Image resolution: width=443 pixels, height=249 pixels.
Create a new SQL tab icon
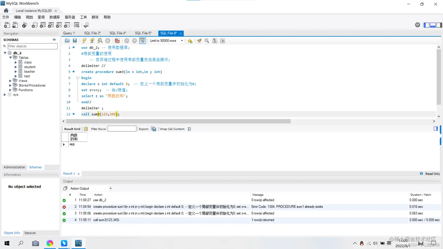point(7,25)
